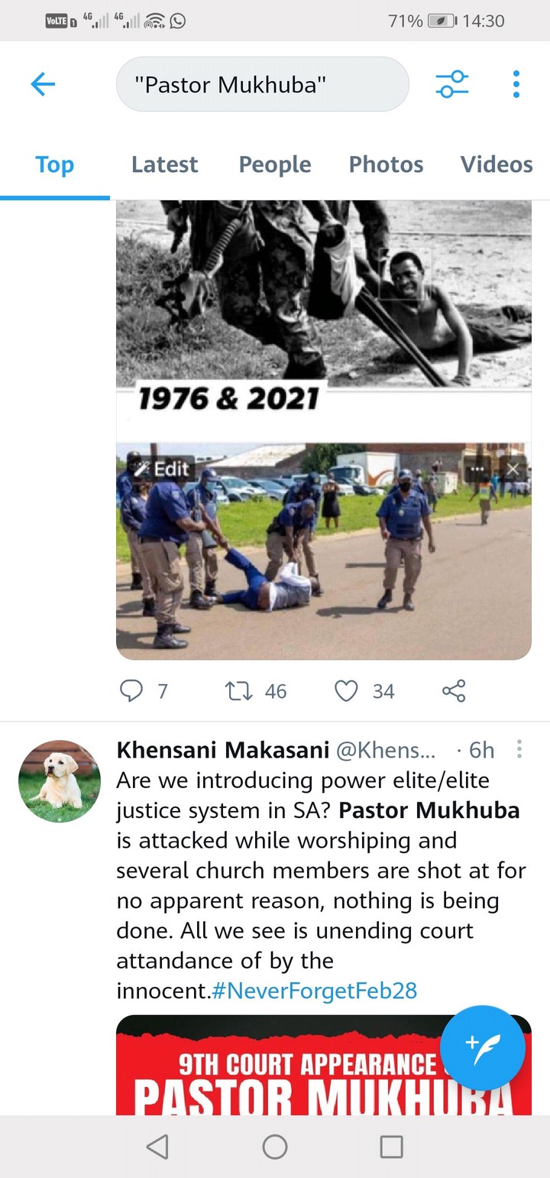This screenshot has height=1178, width=550.
Task: Compose a new tweet with the floating button
Action: coord(483,1047)
